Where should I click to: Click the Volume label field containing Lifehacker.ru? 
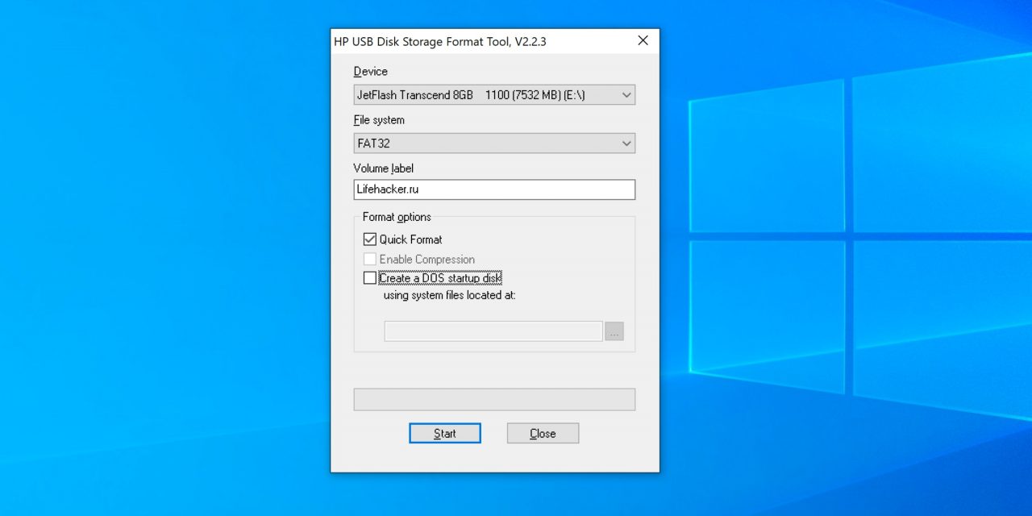coord(493,189)
